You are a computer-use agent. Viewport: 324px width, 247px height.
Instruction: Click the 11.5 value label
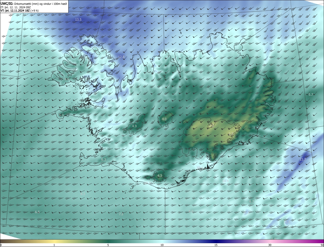click(288, 222)
